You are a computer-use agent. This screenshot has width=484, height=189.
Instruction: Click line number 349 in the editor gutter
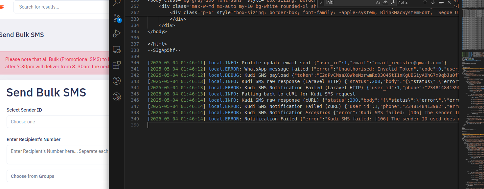[x=135, y=119]
